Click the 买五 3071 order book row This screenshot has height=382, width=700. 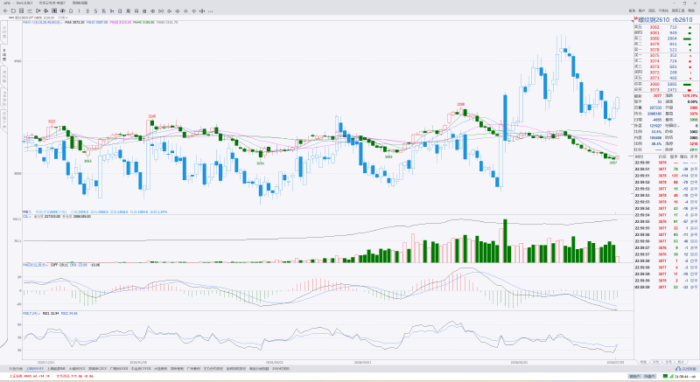[665, 78]
